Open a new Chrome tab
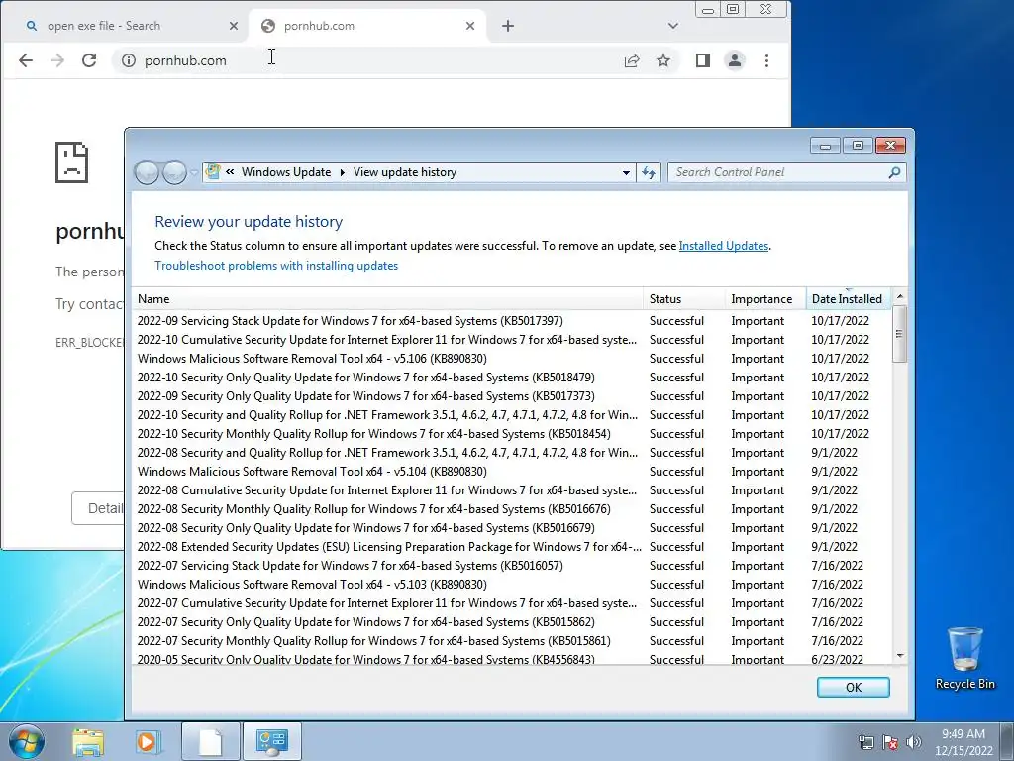Viewport: 1014px width, 761px height. click(x=508, y=26)
